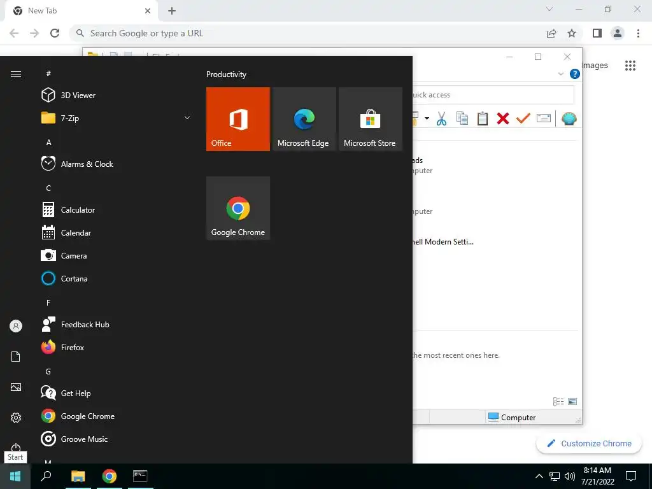Screen dimensions: 652x489
Task: Open Settings gear in Start menu sidebar
Action: coord(16,418)
